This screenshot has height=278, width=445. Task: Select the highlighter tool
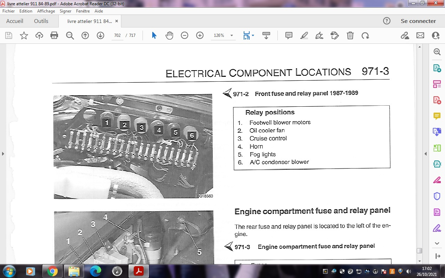(304, 35)
